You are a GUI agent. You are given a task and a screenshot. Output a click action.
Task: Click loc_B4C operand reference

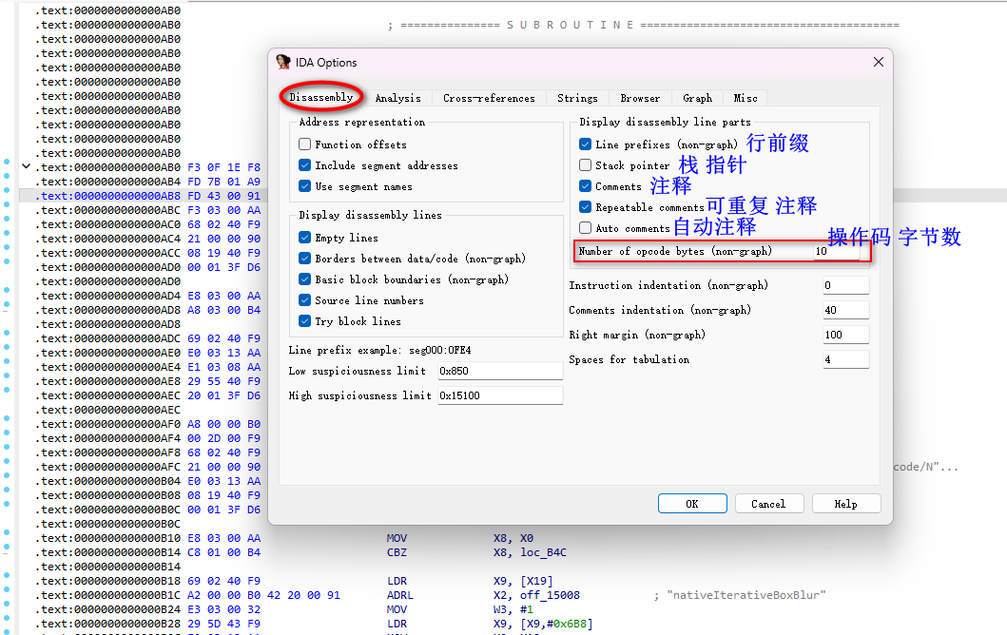[543, 552]
